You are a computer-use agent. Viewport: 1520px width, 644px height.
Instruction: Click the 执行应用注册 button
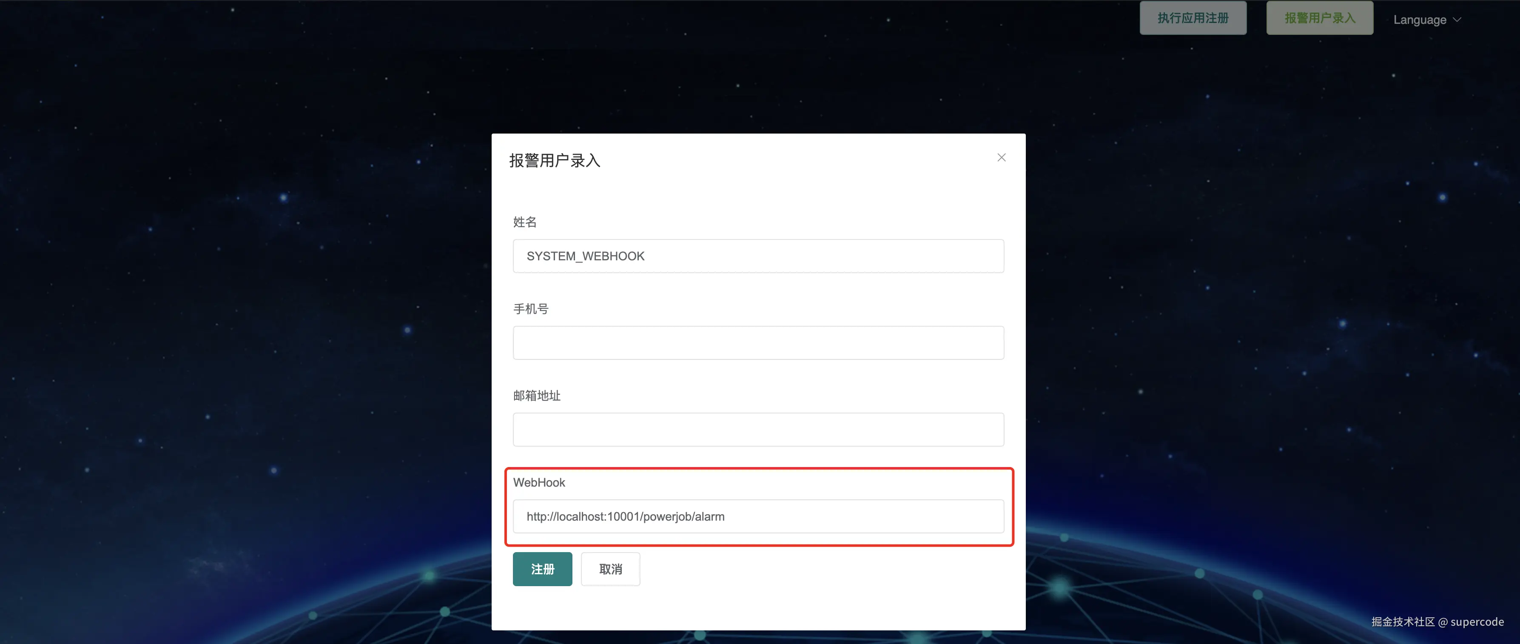(1193, 18)
